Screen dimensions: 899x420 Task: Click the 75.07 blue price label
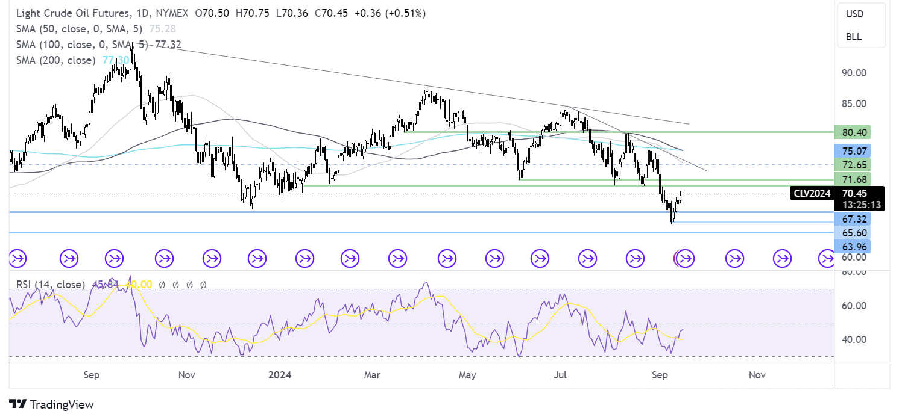[853, 150]
